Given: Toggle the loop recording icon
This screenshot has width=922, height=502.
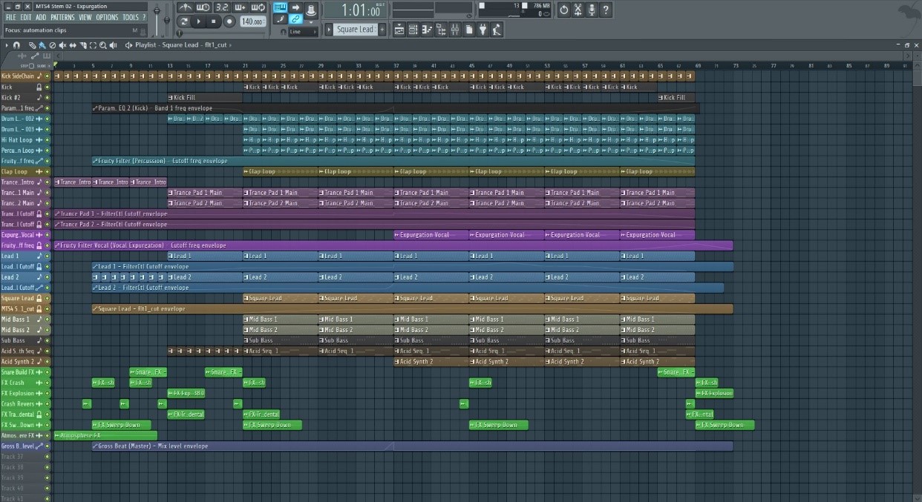Looking at the screenshot, I should pyautogui.click(x=259, y=7).
